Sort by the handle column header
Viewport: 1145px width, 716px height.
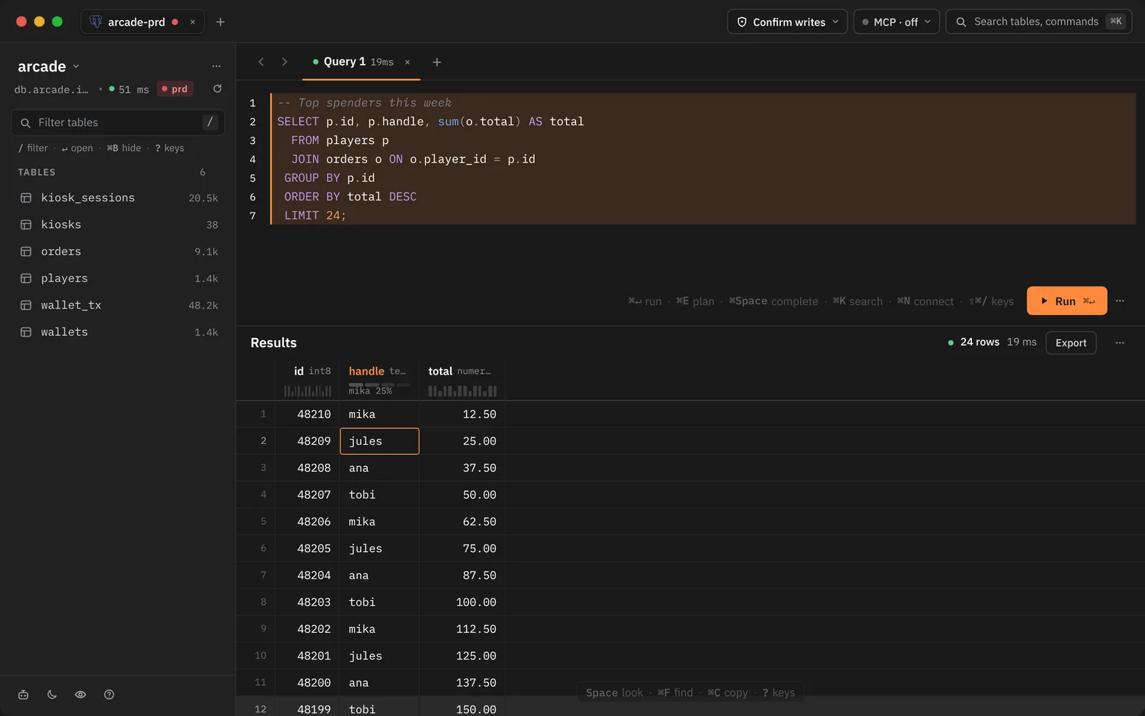click(x=379, y=371)
